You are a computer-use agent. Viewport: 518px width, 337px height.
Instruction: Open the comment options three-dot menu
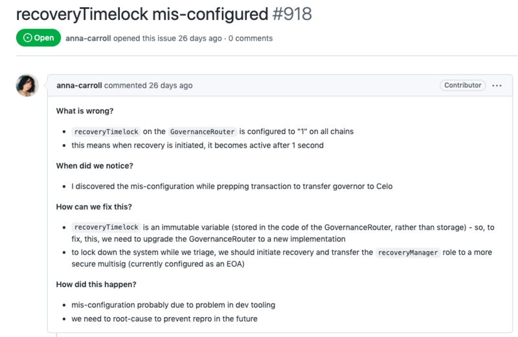pyautogui.click(x=497, y=85)
